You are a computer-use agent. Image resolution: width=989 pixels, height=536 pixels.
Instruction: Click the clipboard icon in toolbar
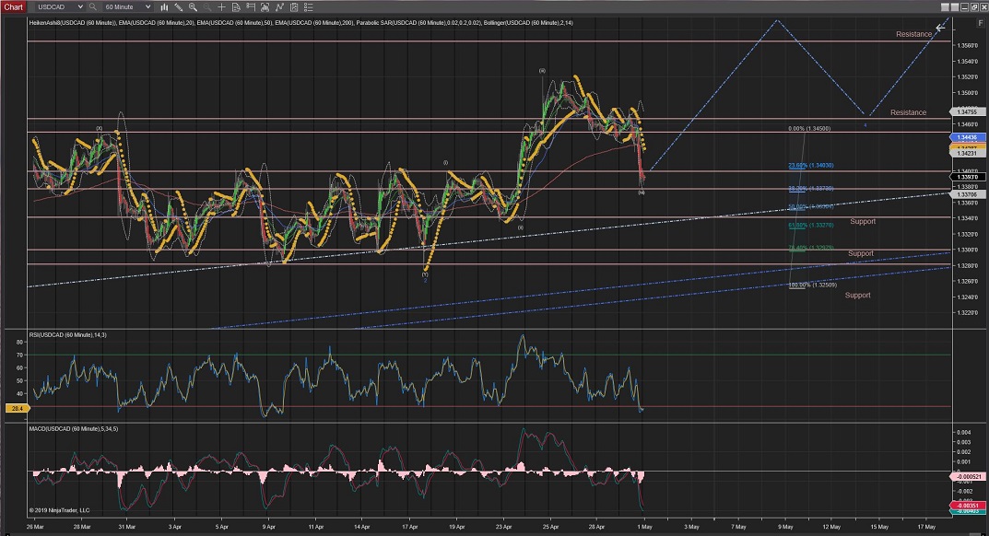[x=294, y=7]
